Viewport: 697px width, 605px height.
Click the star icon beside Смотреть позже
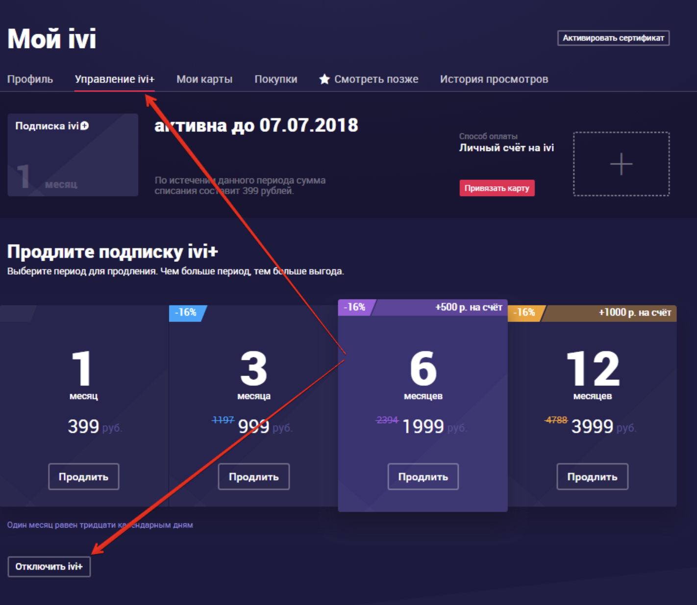click(x=324, y=79)
